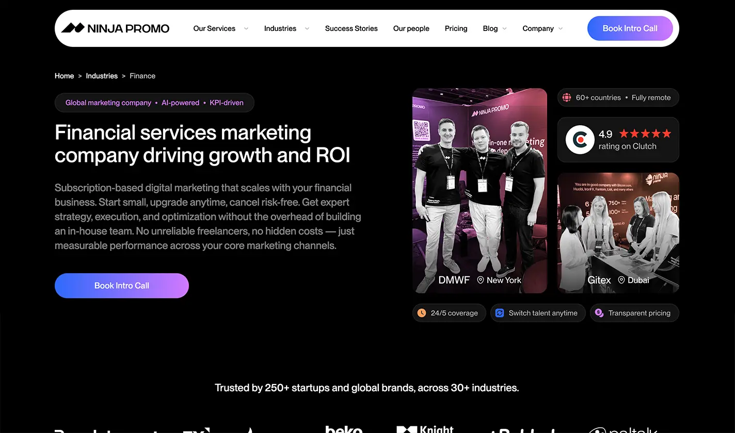Click the Financial services marketing headline

[x=203, y=144]
